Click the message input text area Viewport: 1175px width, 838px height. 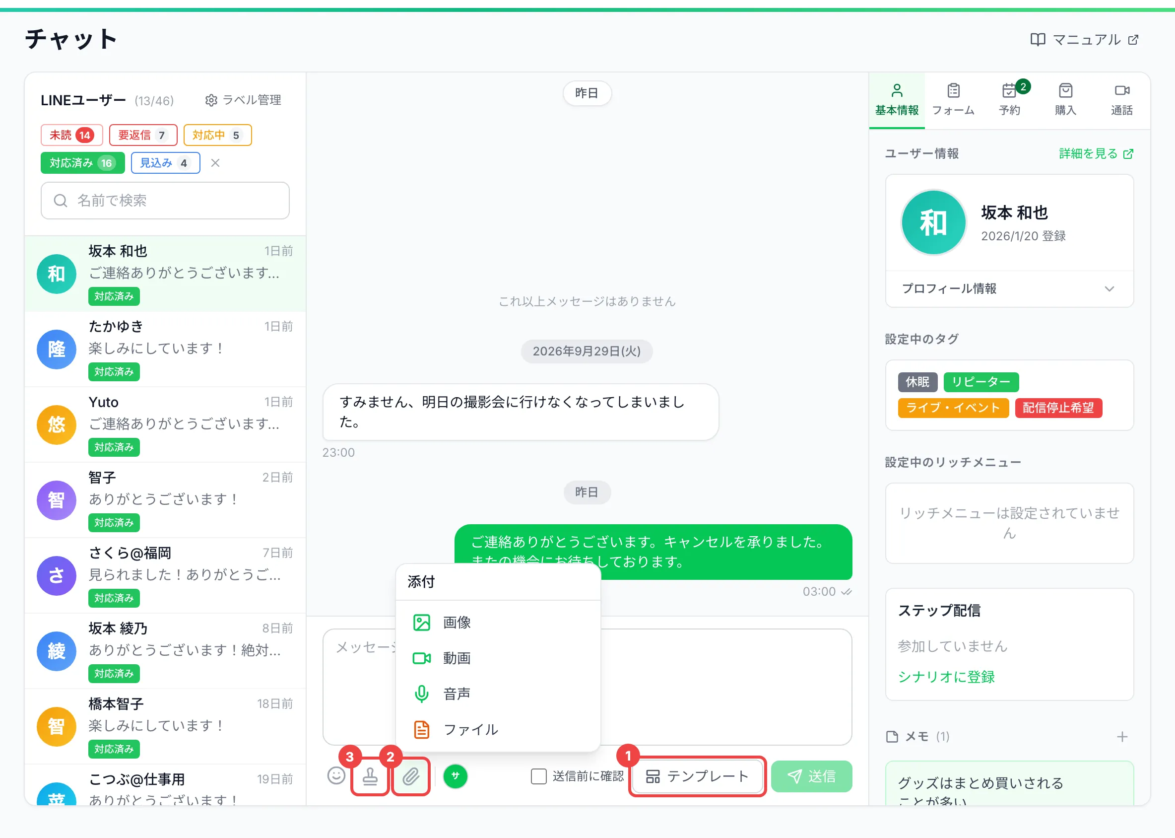(587, 686)
